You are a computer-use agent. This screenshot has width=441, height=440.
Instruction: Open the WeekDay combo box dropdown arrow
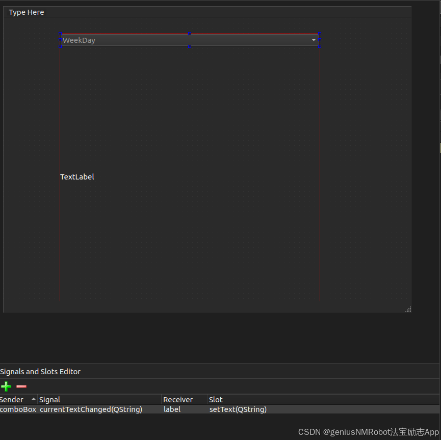point(314,40)
